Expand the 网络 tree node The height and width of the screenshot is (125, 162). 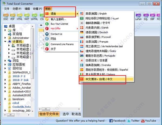click(x=5, y=61)
